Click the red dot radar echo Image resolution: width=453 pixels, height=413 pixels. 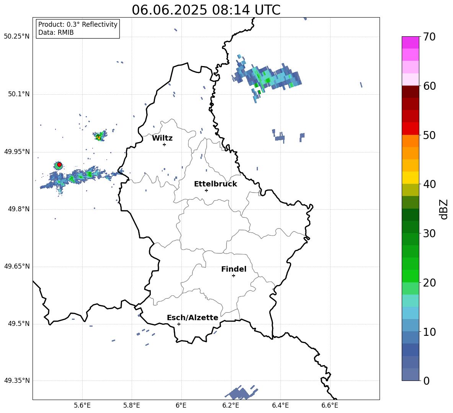coord(59,165)
